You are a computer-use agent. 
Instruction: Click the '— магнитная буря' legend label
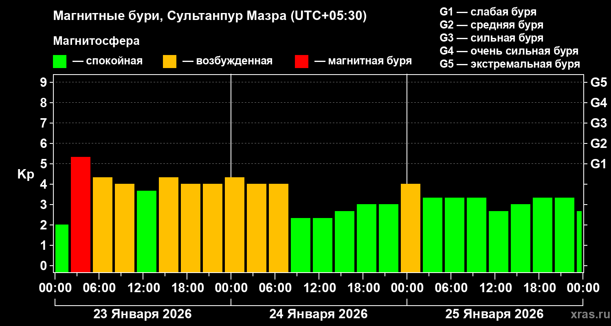(363, 61)
